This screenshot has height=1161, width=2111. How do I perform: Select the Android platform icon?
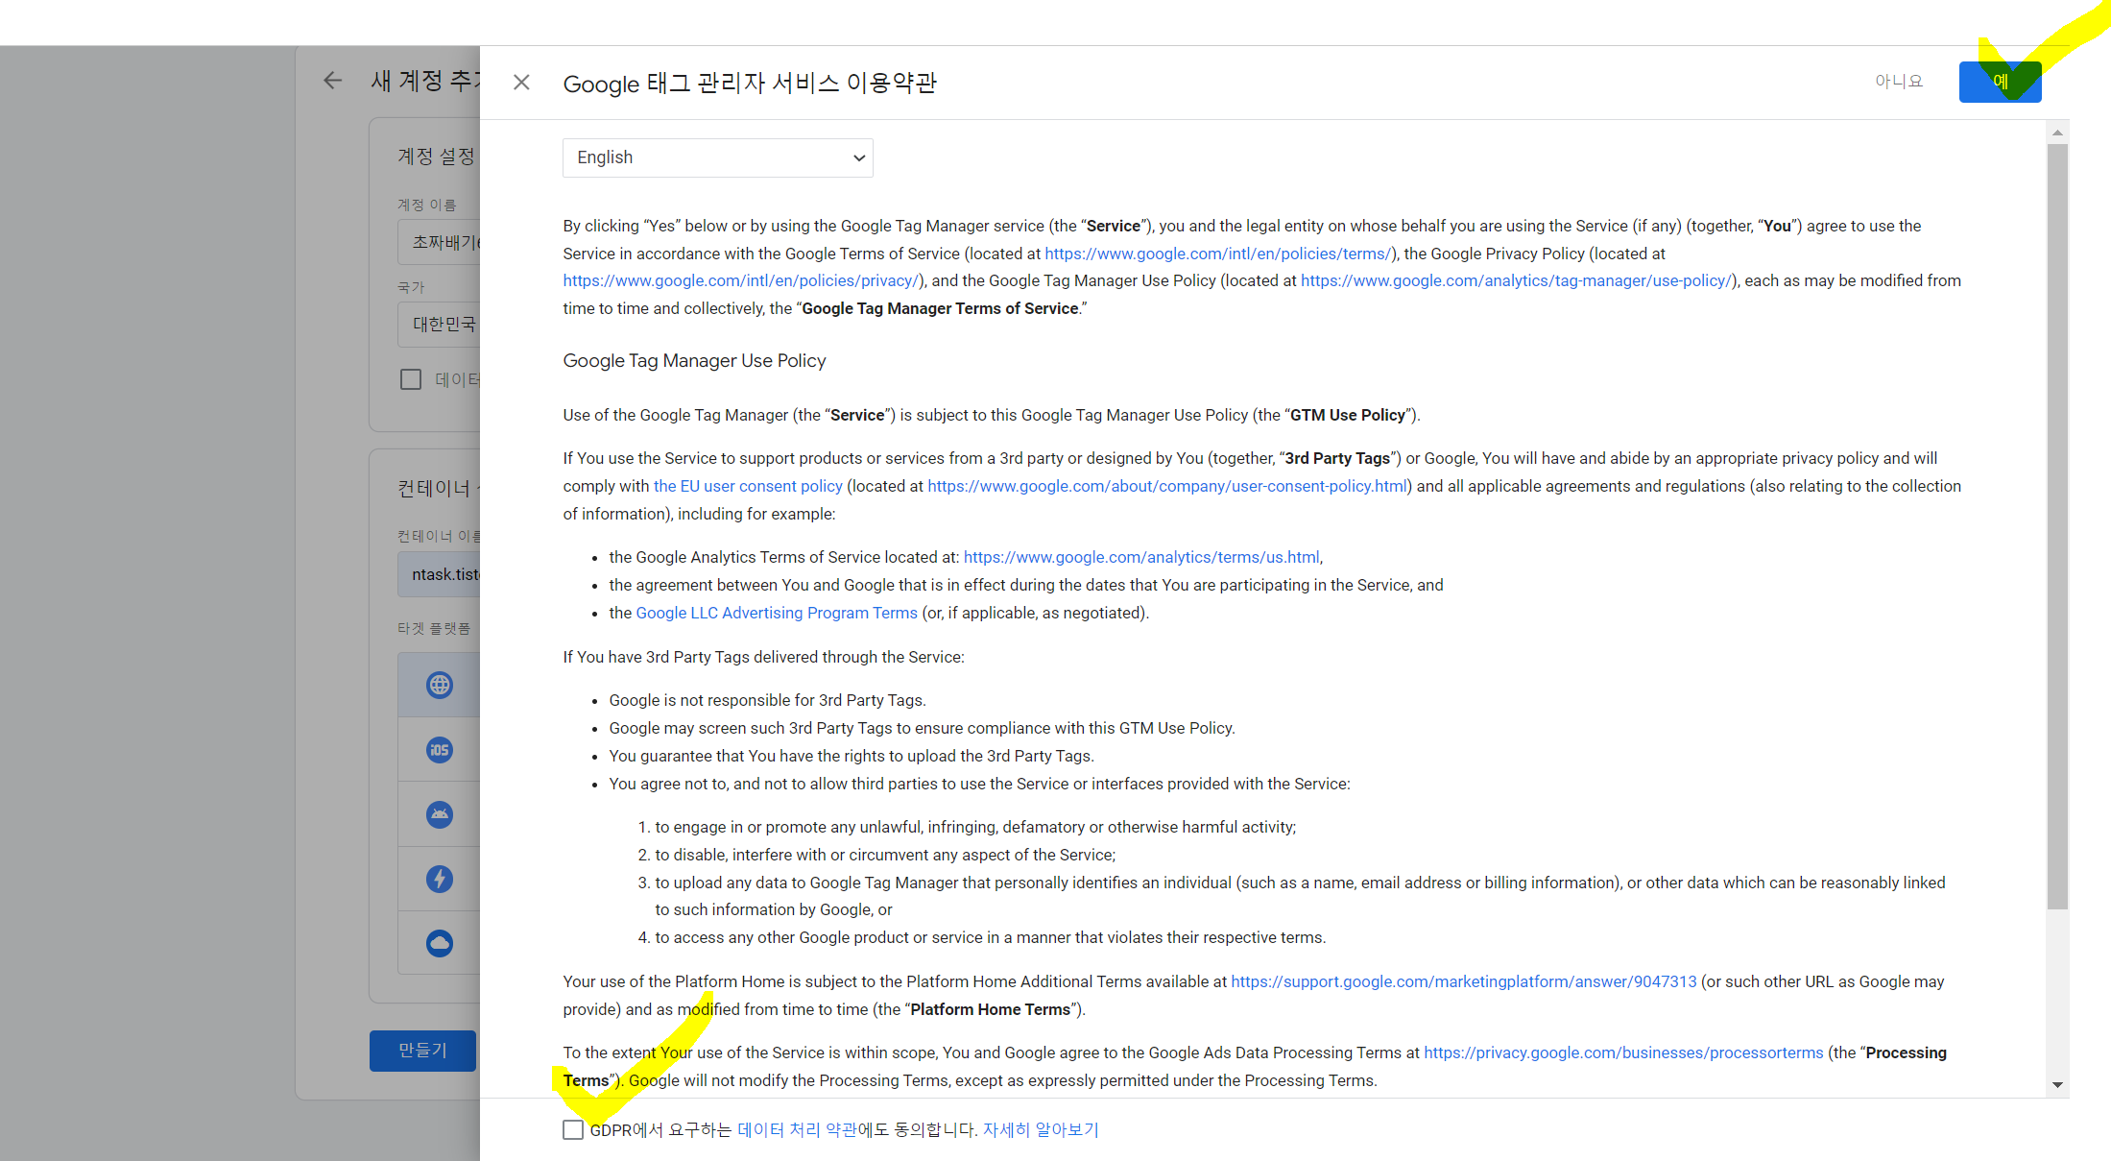point(440,814)
